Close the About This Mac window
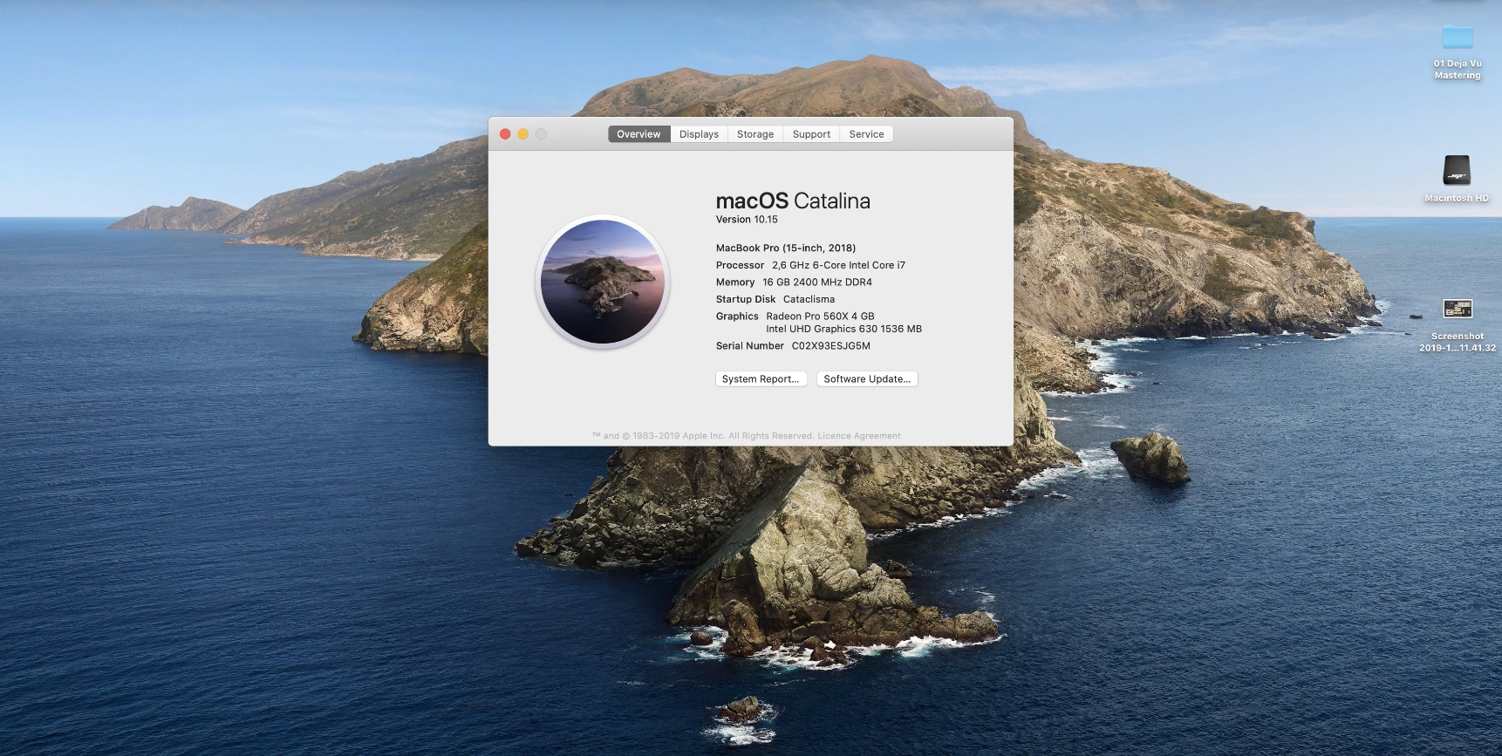Viewport: 1502px width, 756px height. click(505, 134)
